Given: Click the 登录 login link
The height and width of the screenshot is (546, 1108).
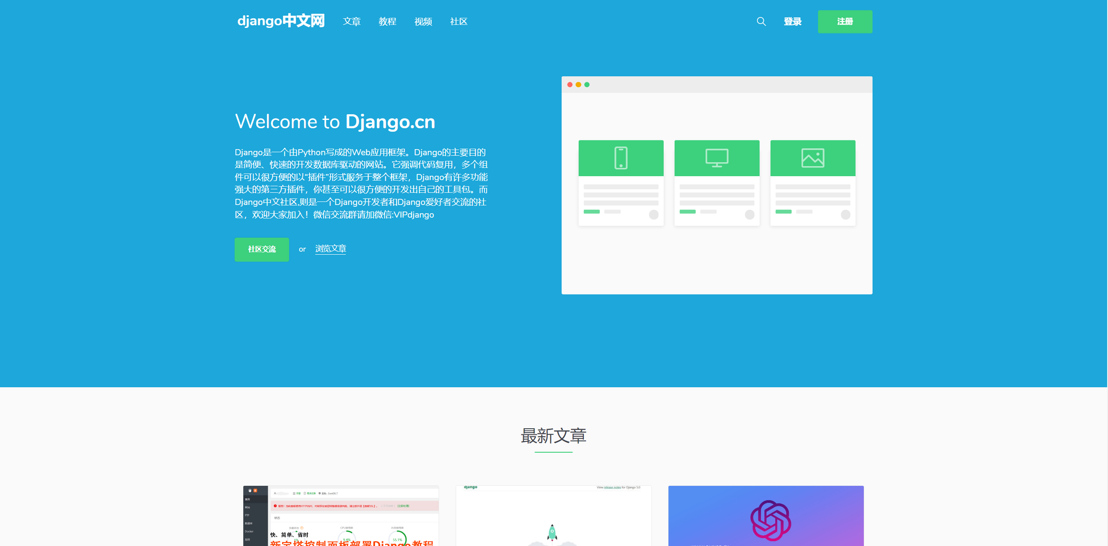Looking at the screenshot, I should [792, 21].
